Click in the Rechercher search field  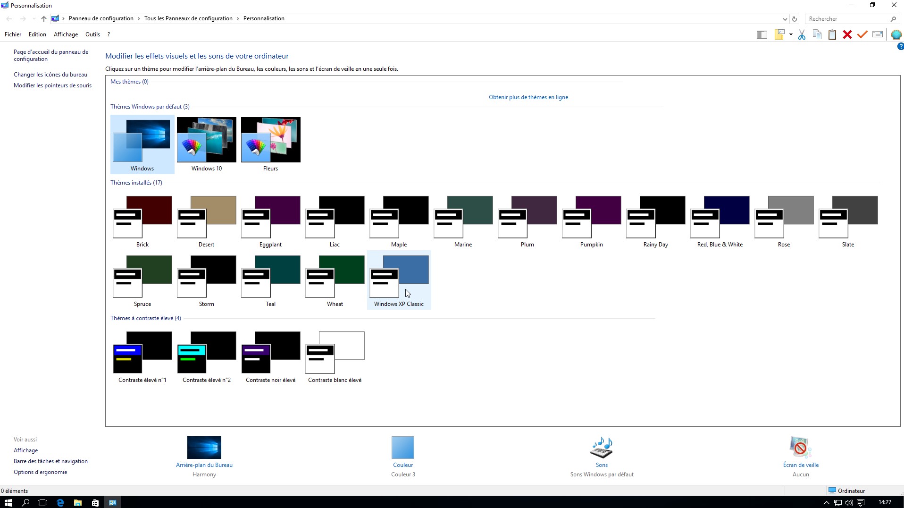pyautogui.click(x=847, y=19)
